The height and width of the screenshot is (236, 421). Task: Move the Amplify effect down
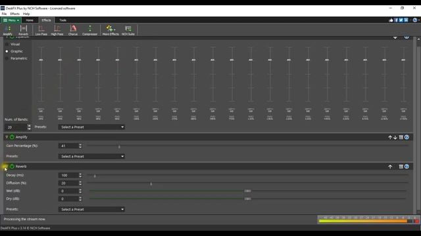[395, 137]
